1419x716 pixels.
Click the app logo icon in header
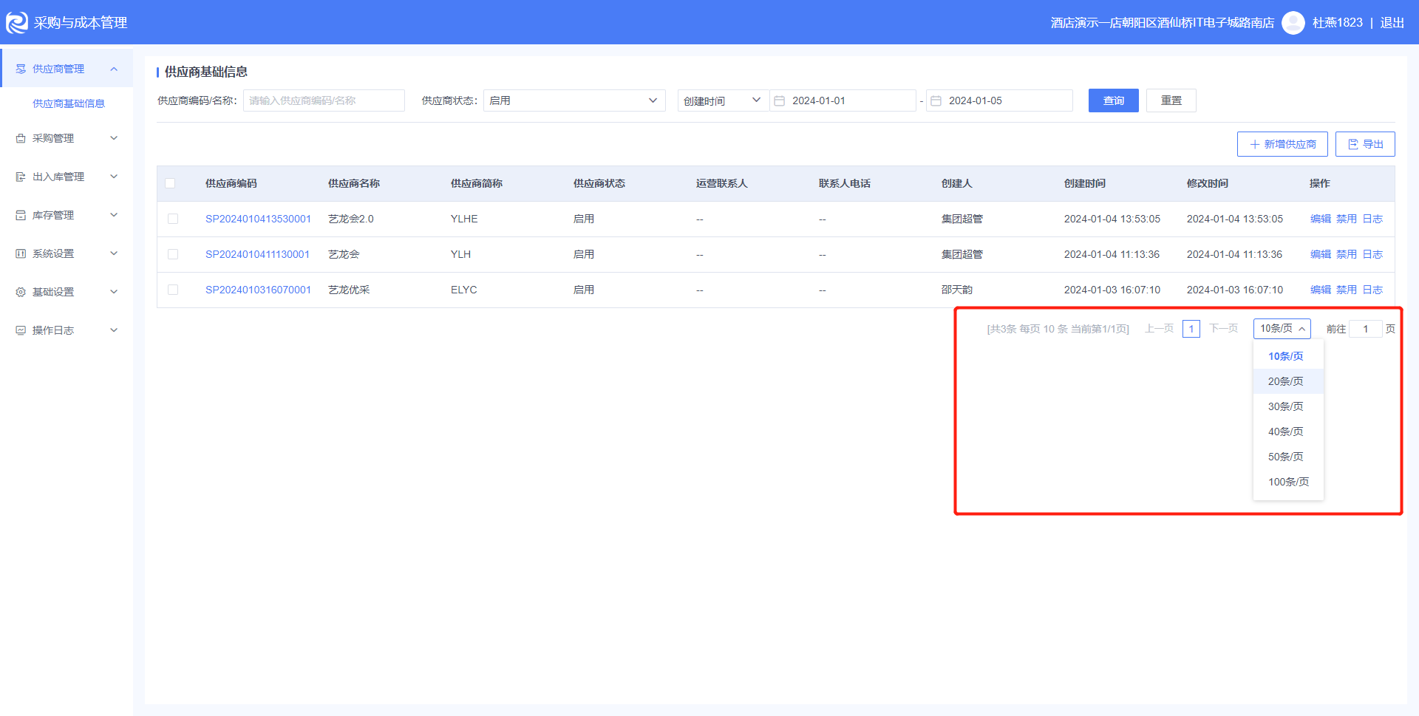point(17,23)
